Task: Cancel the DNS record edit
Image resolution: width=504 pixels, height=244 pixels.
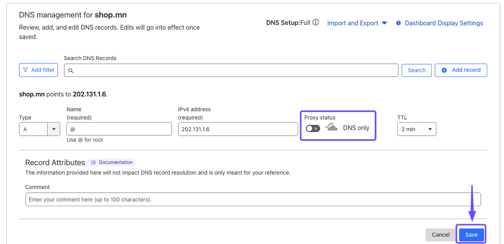Action: pos(441,235)
